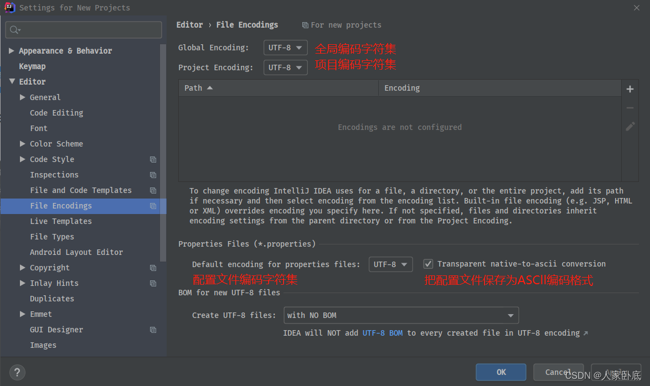The height and width of the screenshot is (386, 650).
Task: Expand the Inlay Hints node
Action: tap(22, 283)
